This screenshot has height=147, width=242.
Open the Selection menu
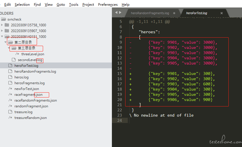click(x=22, y=5)
